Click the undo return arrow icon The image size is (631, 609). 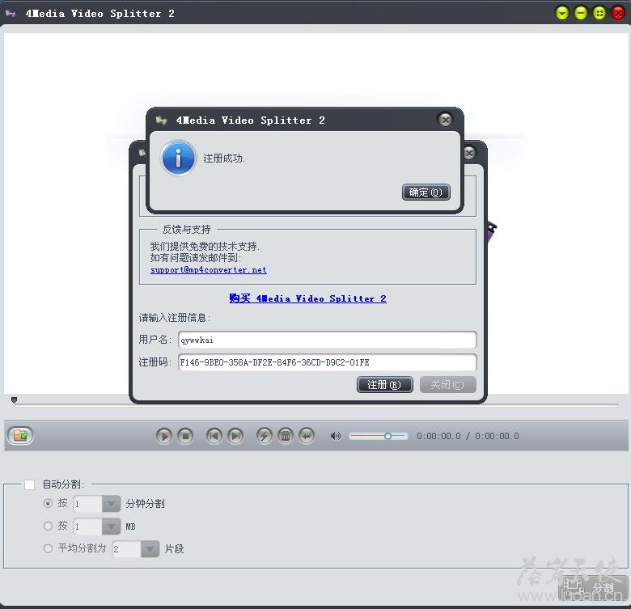click(307, 436)
